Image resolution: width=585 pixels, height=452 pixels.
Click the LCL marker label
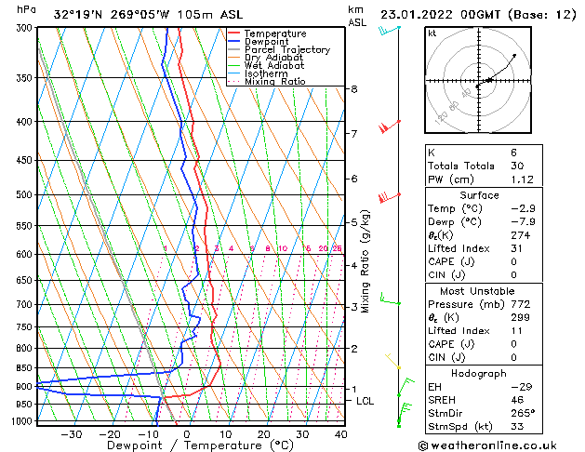coord(365,401)
